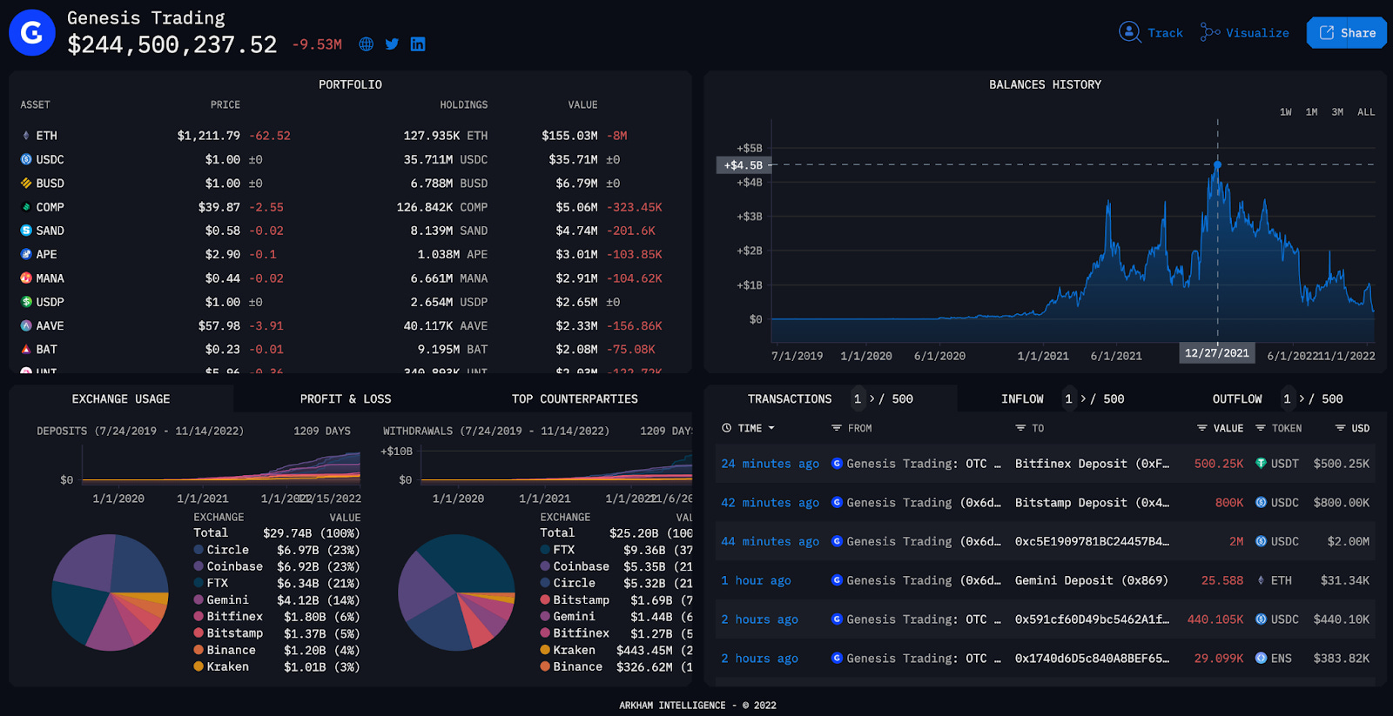
Task: Set balances history range to 1M
Action: point(1312,112)
